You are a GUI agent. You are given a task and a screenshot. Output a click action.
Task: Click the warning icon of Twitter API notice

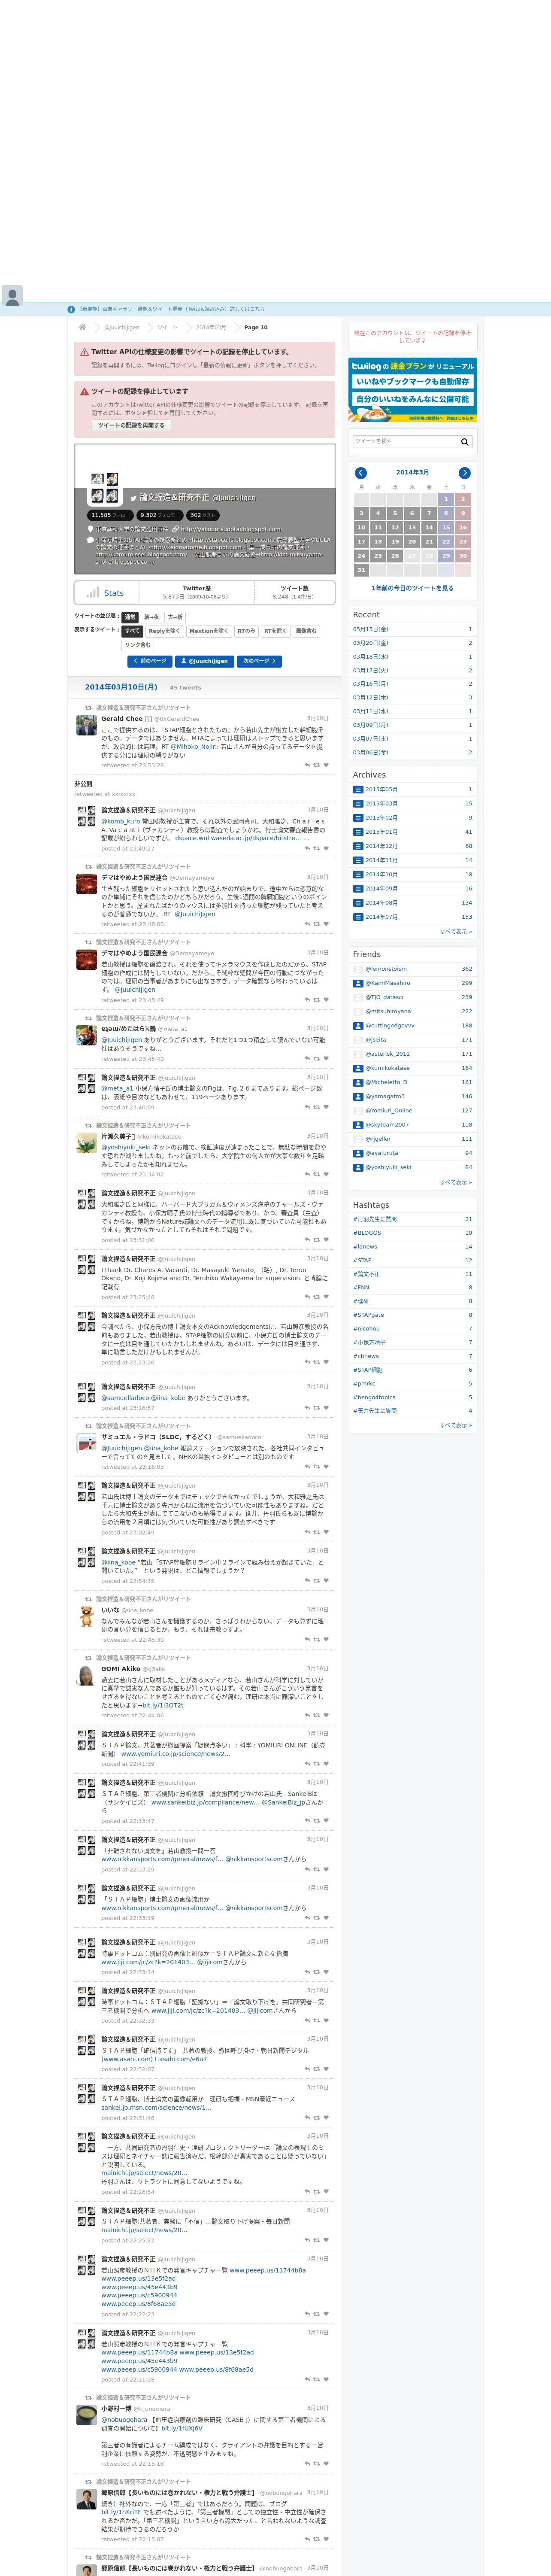pos(84,352)
